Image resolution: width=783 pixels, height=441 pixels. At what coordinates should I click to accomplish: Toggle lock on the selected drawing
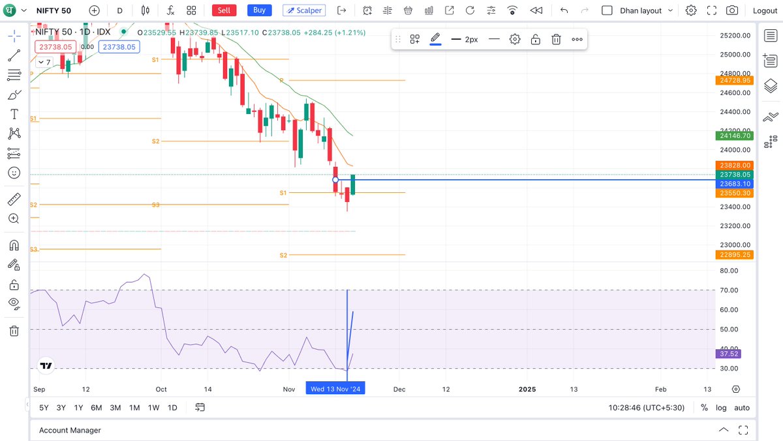[536, 39]
